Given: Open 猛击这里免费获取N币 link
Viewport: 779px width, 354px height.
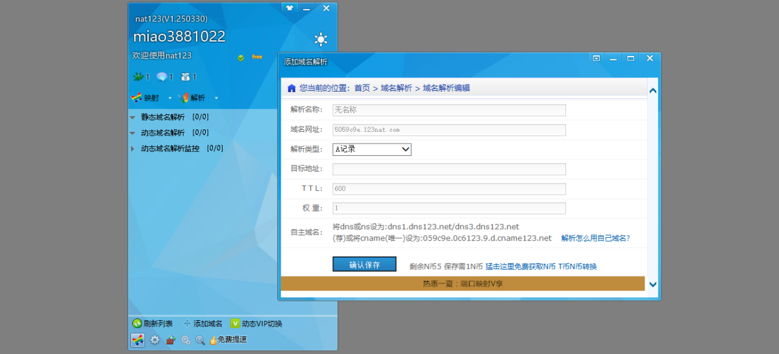Looking at the screenshot, I should coord(521,266).
